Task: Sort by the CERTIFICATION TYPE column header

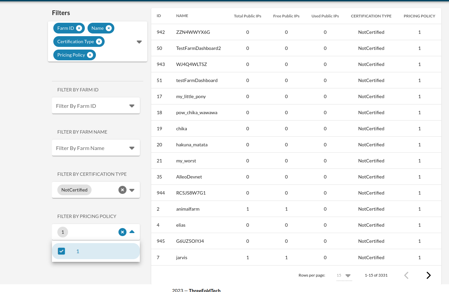Action: [x=371, y=16]
